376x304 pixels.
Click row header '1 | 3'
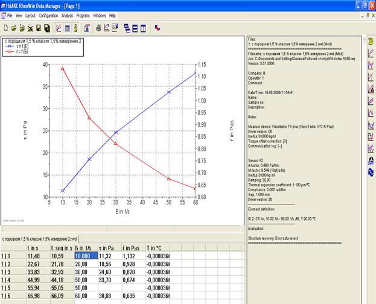13,272
